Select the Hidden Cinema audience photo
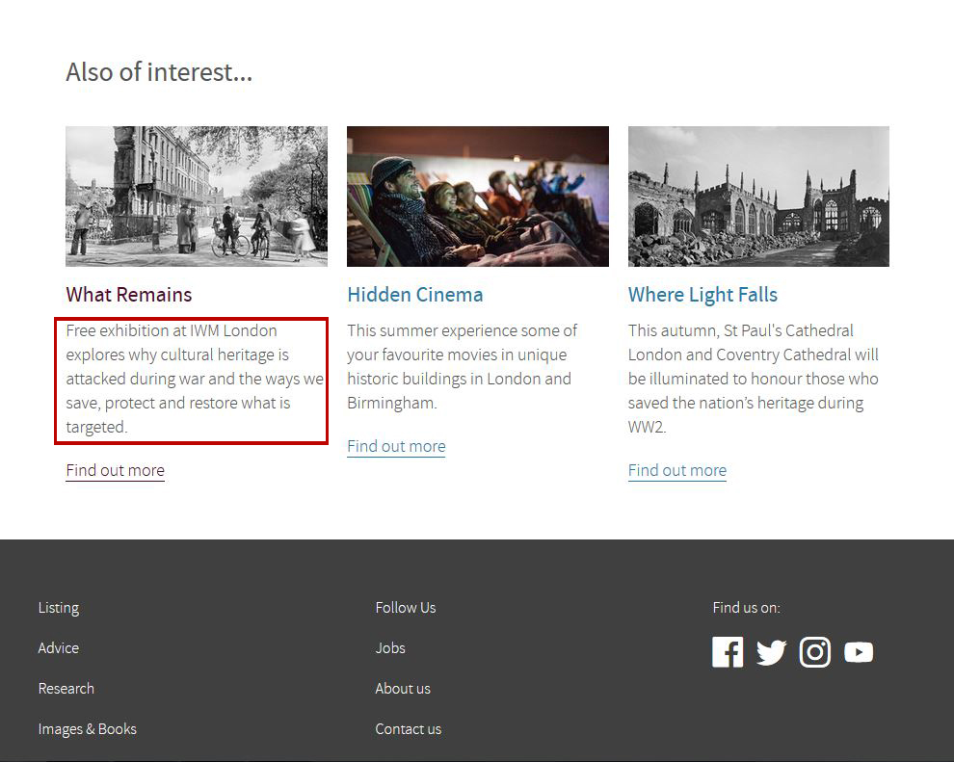 tap(477, 196)
